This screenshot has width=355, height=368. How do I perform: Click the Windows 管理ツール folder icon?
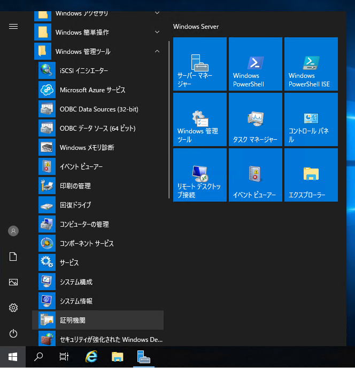[x=43, y=51]
